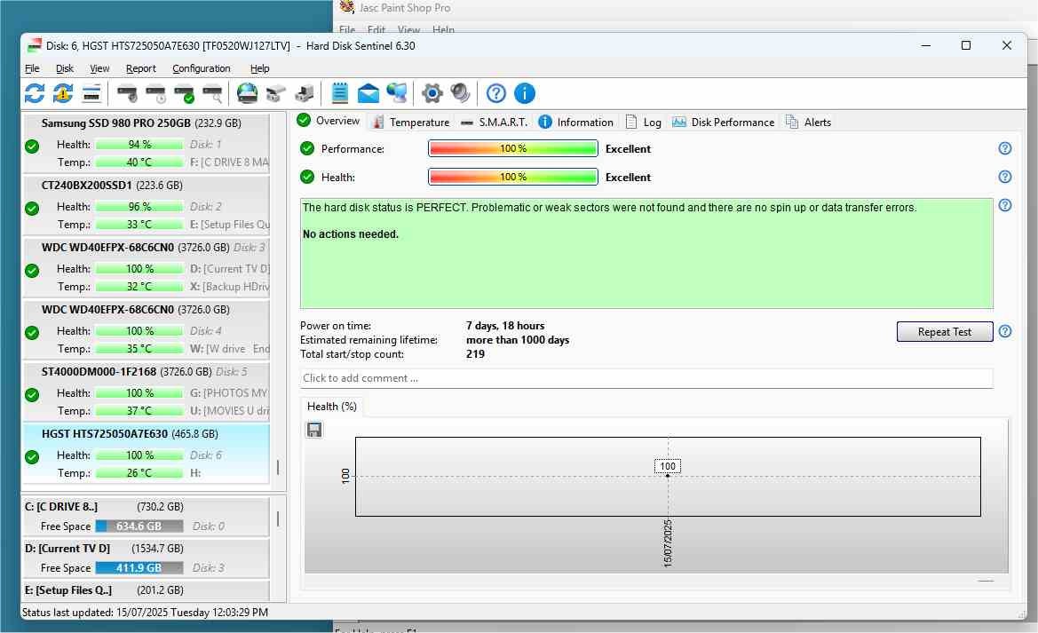Image resolution: width=1038 pixels, height=633 pixels.
Task: Open the Disk menu
Action: (65, 68)
